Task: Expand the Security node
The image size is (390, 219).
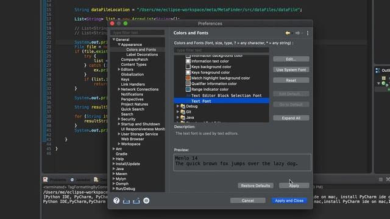Action: pos(119,119)
